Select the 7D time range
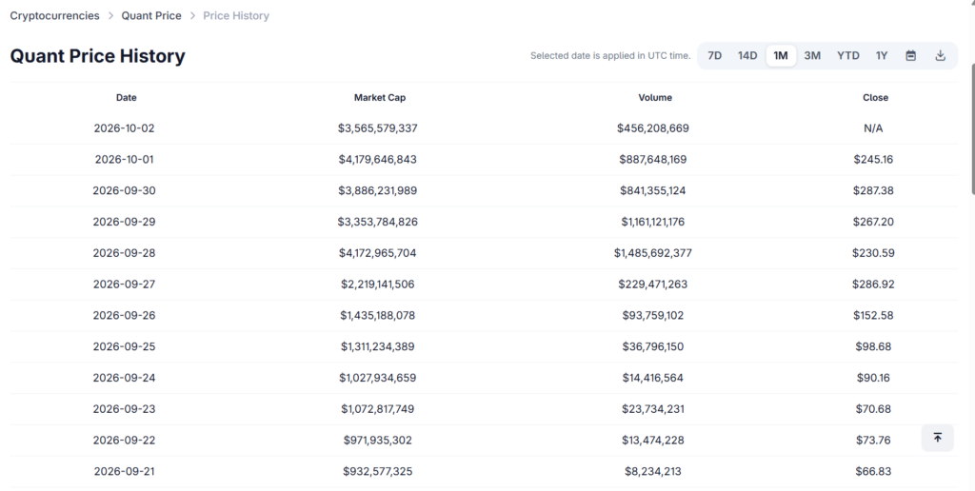975x491 pixels. tap(714, 56)
